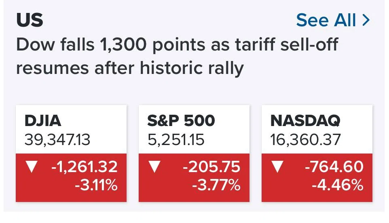The width and height of the screenshot is (389, 223).
Task: Click the S&P 500 percent change -3.77%
Action: tap(216, 185)
